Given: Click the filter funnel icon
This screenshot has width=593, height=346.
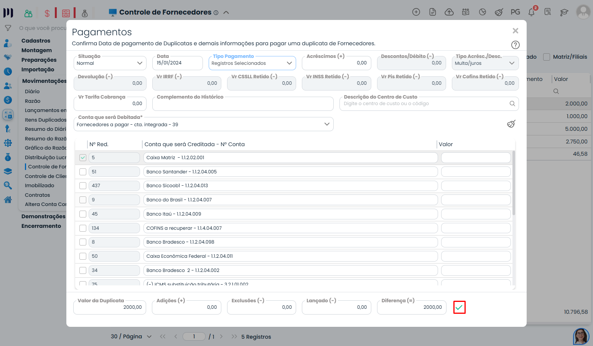Looking at the screenshot, I should [x=8, y=28].
